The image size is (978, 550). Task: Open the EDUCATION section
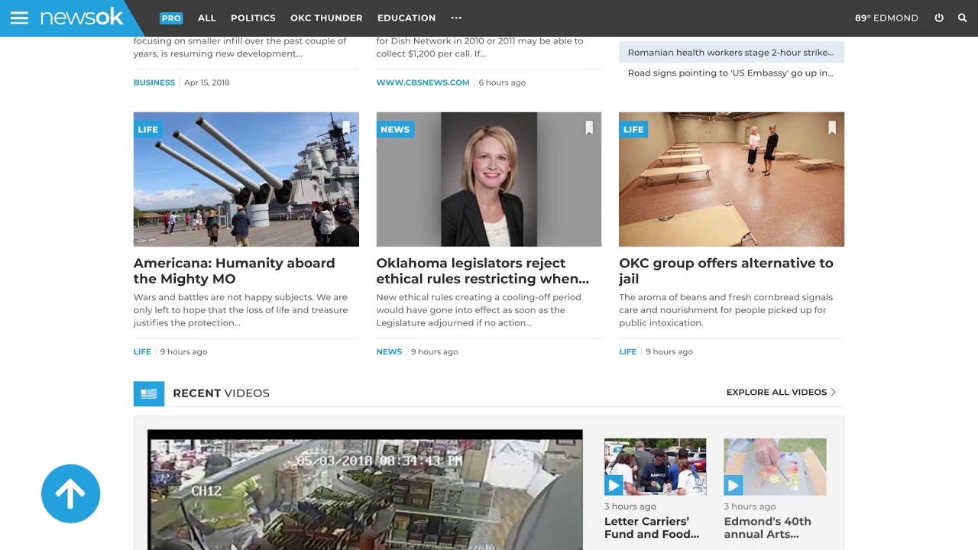[x=406, y=18]
